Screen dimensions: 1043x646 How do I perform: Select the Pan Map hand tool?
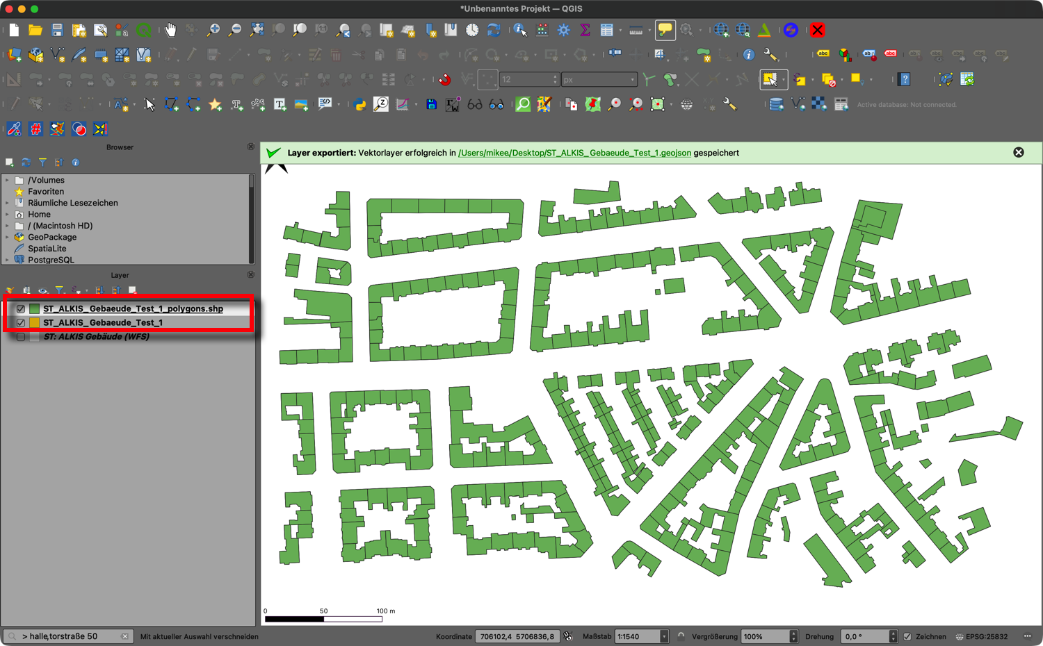click(170, 30)
